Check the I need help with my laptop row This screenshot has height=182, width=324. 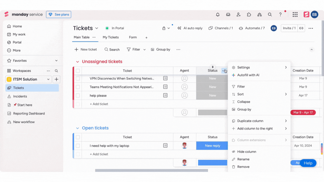click(78, 146)
